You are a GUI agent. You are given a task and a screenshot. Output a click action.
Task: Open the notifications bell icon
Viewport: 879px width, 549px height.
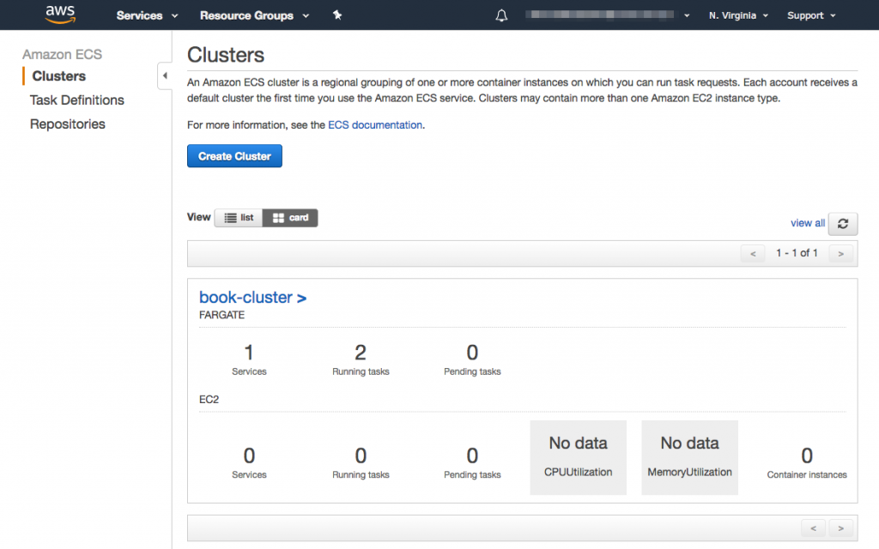(501, 15)
